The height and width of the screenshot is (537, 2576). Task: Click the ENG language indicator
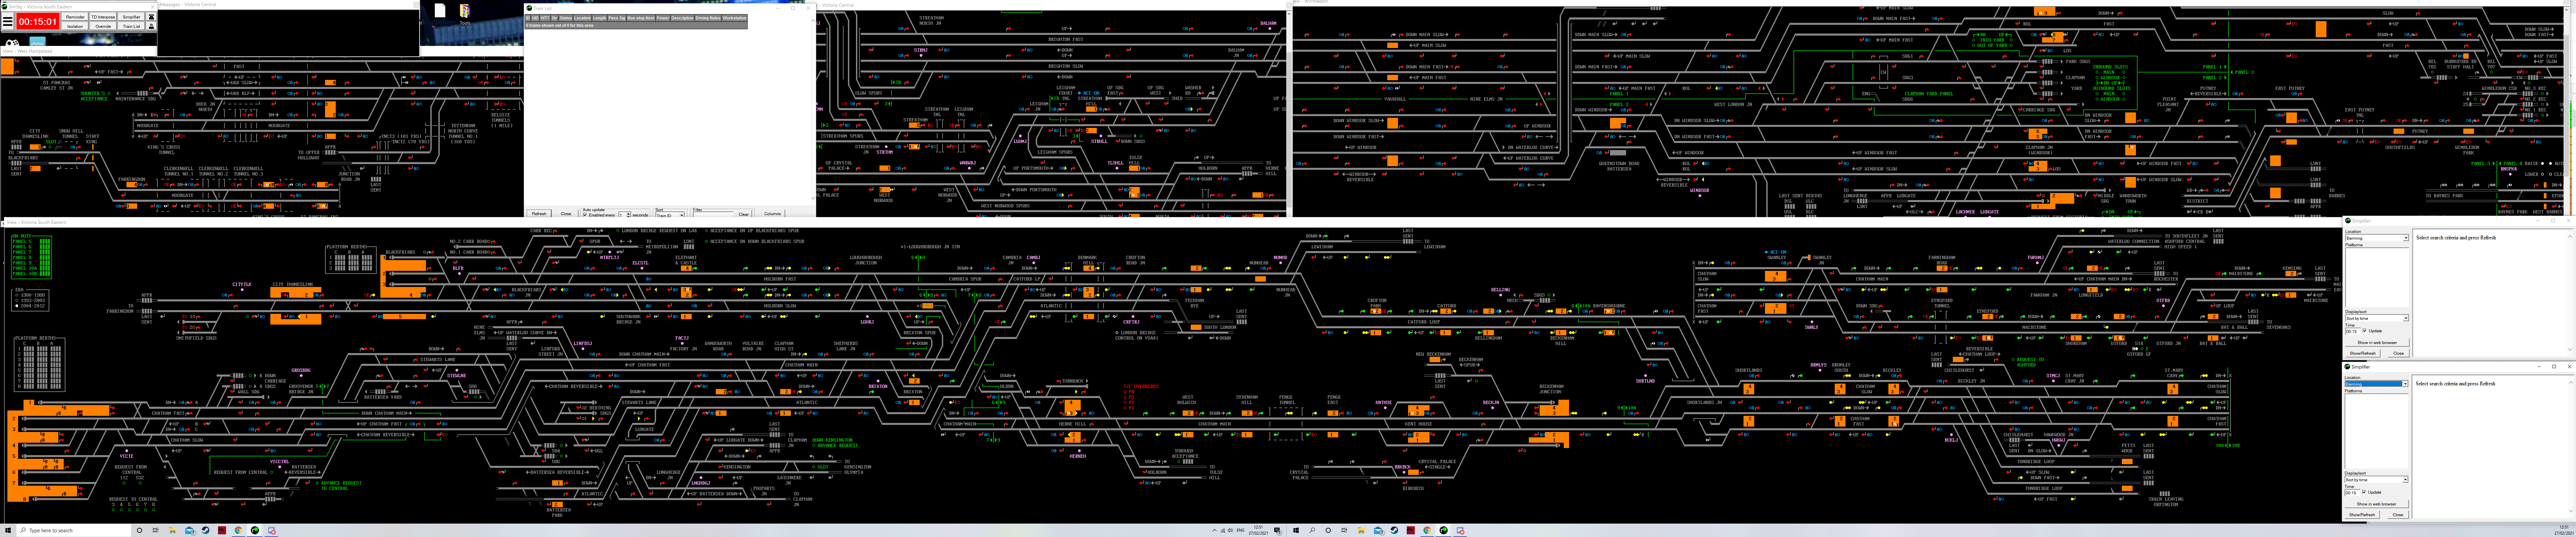[1241, 530]
